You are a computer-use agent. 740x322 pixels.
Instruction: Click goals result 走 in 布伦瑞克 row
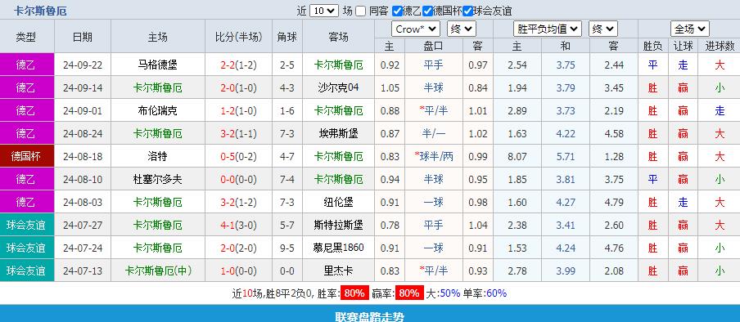[720, 111]
